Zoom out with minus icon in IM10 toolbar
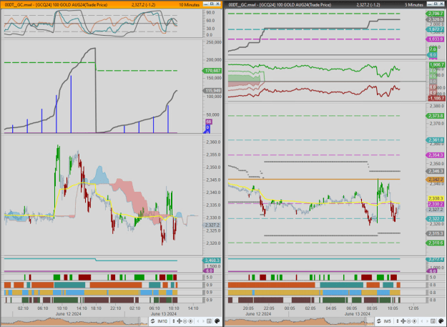 (x=185, y=321)
